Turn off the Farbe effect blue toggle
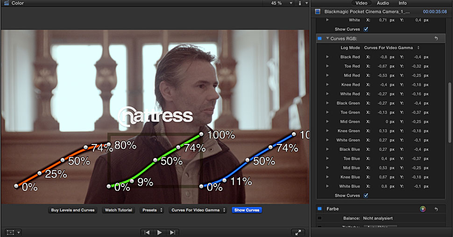The width and height of the screenshot is (453, 237). coord(319,209)
